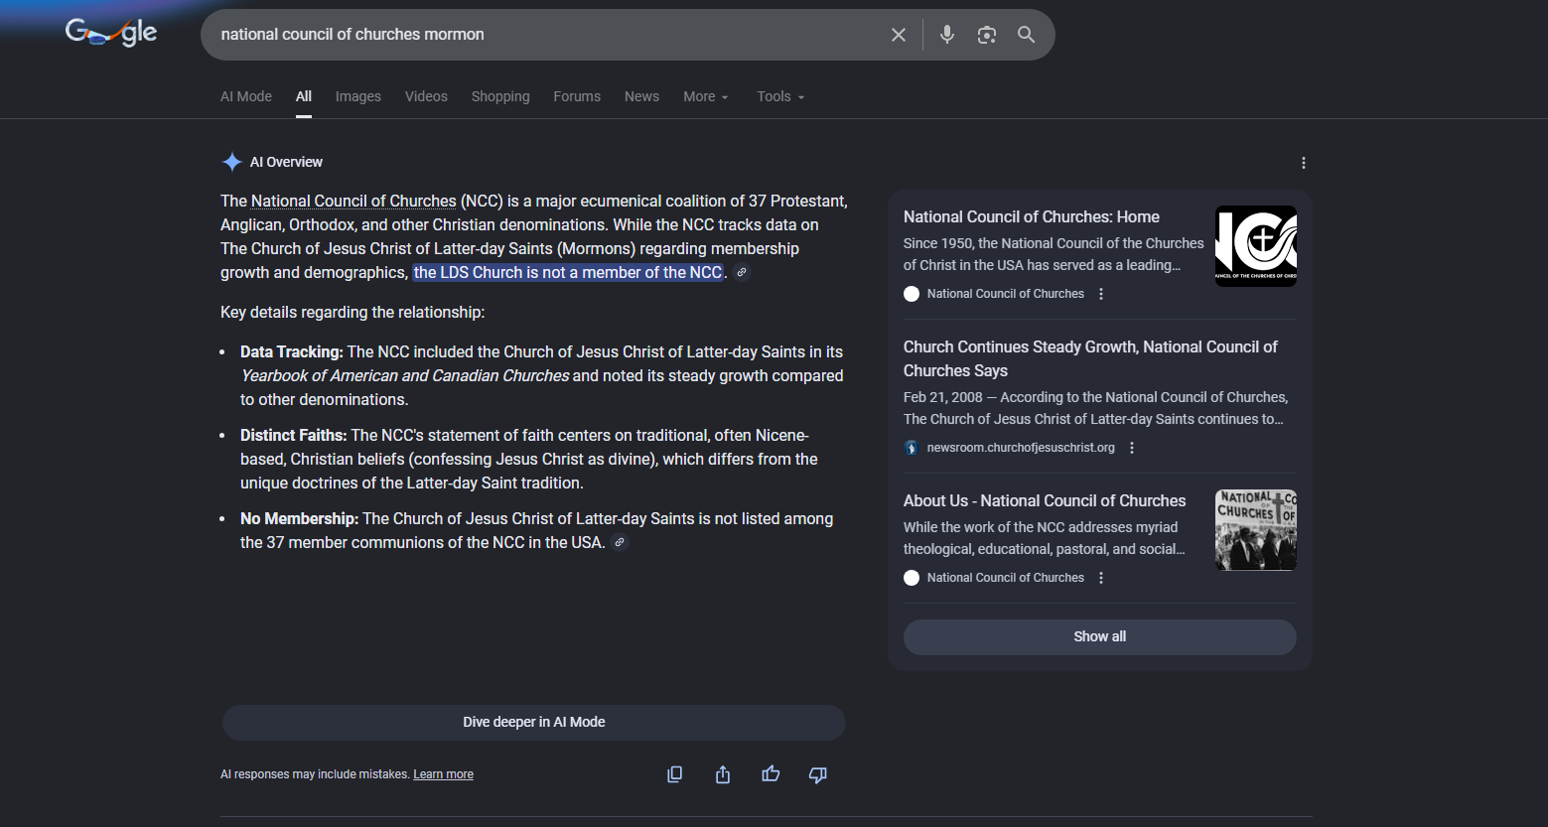Open 'About Us - National Council of Churches'

[x=1045, y=500]
